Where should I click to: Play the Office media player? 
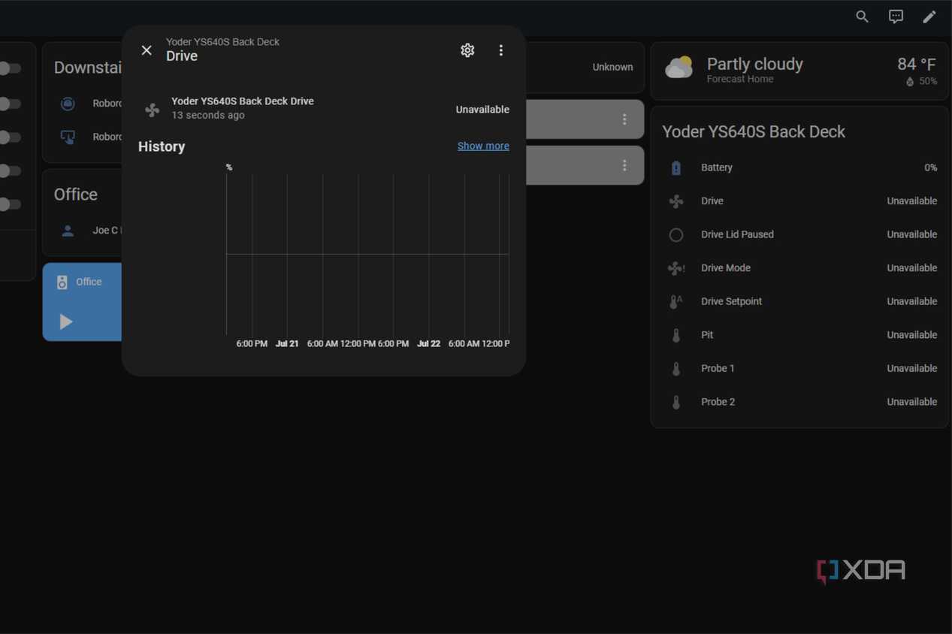[66, 322]
